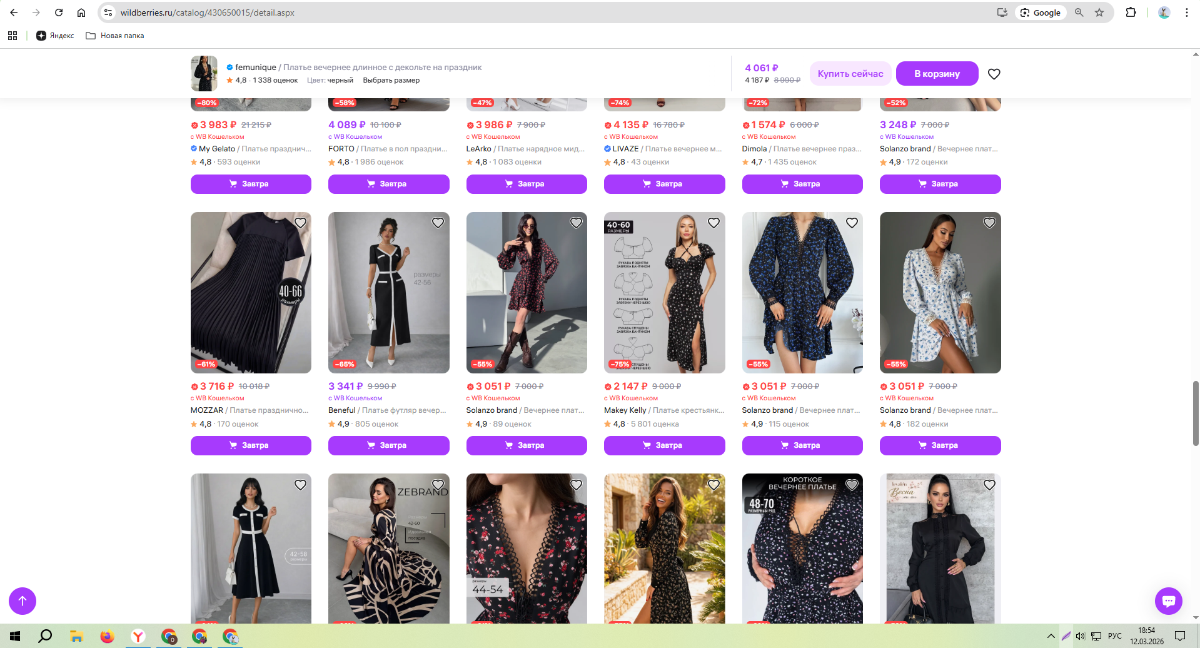Favorite the Solanzo dark blue floral dress
Image resolution: width=1200 pixels, height=648 pixels.
click(x=852, y=223)
